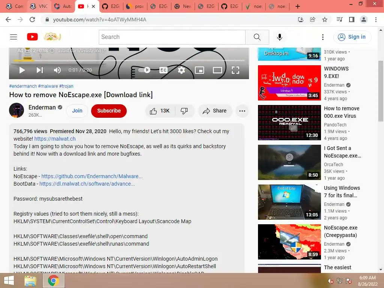Go to YouTube home via the logo
This screenshot has width=384, height=288.
[32, 37]
